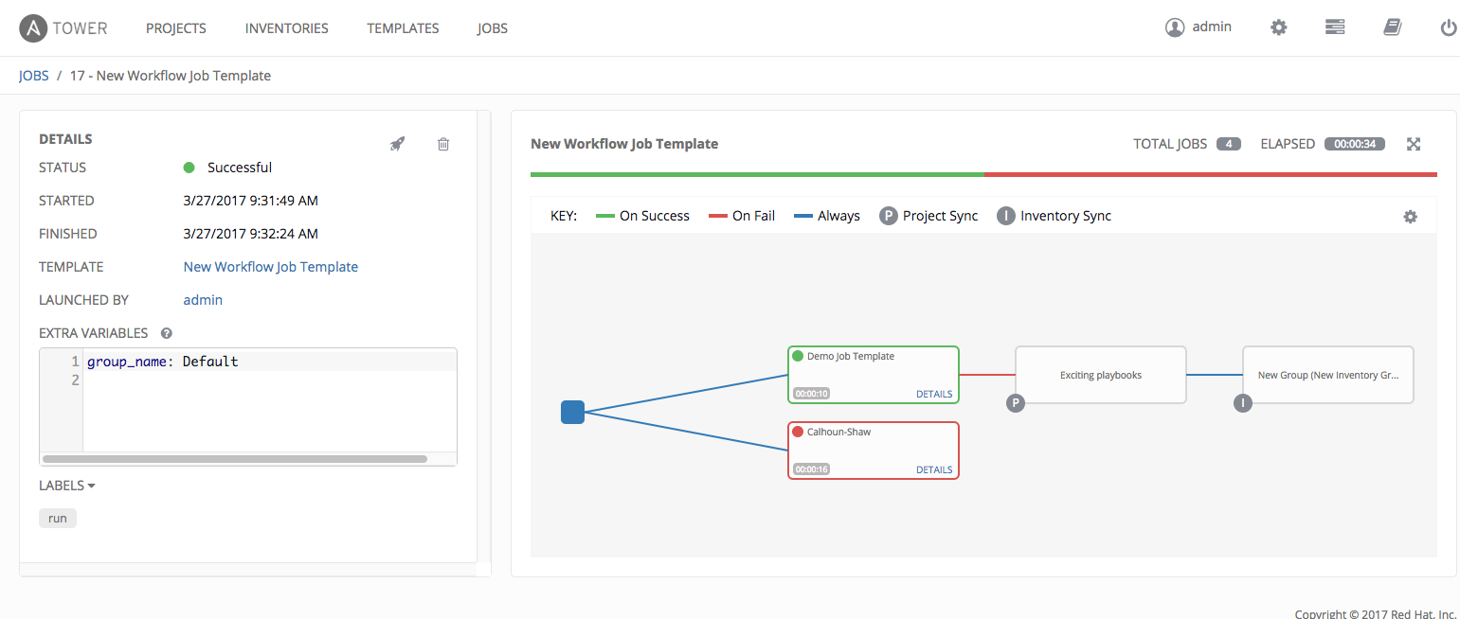
Task: Click the extra variables help icon
Action: [167, 333]
